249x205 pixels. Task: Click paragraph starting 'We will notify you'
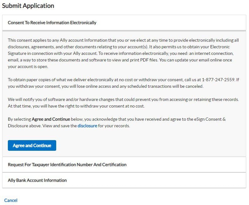123,103
